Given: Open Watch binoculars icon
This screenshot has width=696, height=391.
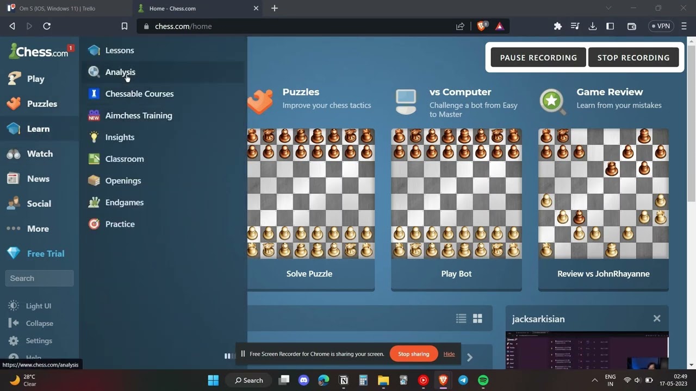Looking at the screenshot, I should 14,154.
